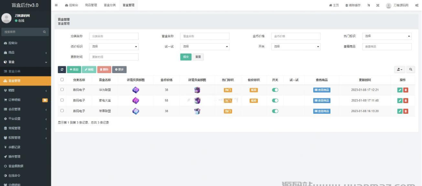Screen dimensions: 422x186
Task: Toggle the 开关 switch for 苹果联盟
Action: [275, 111]
